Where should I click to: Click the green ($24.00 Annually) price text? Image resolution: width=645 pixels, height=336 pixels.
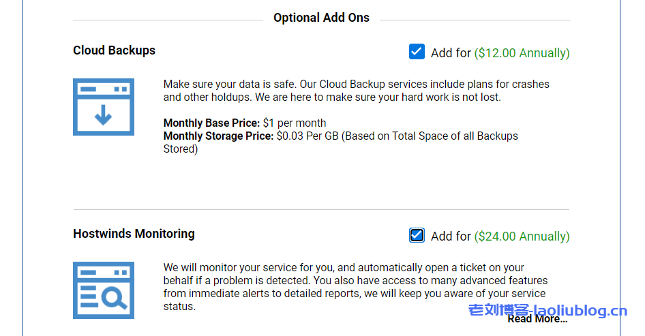522,236
